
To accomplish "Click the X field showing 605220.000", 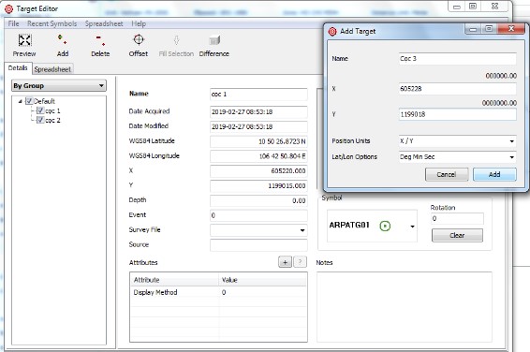I will [x=258, y=171].
